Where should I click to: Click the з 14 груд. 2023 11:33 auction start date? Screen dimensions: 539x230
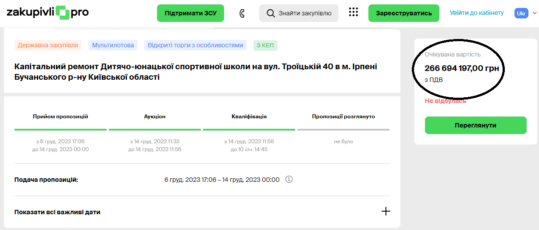tap(155, 142)
